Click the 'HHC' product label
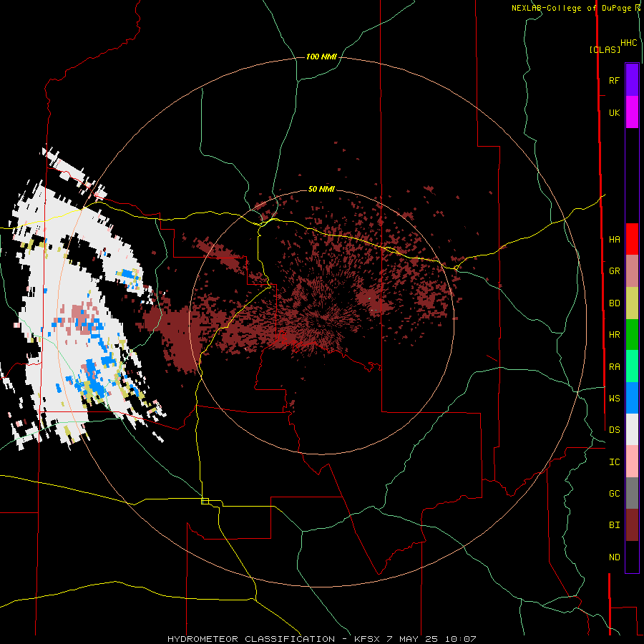Screen dimensions: 644x644 [x=629, y=43]
